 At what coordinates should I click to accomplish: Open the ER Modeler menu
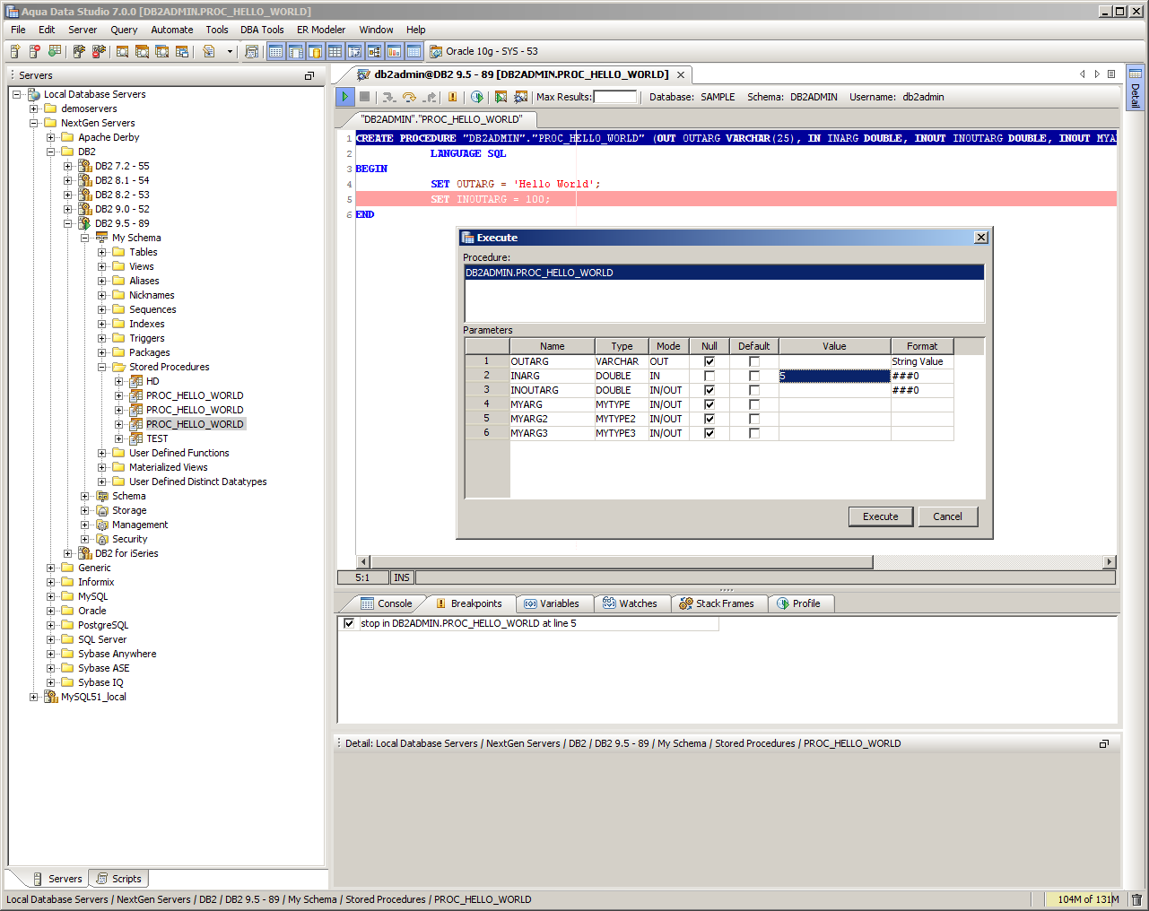point(321,30)
